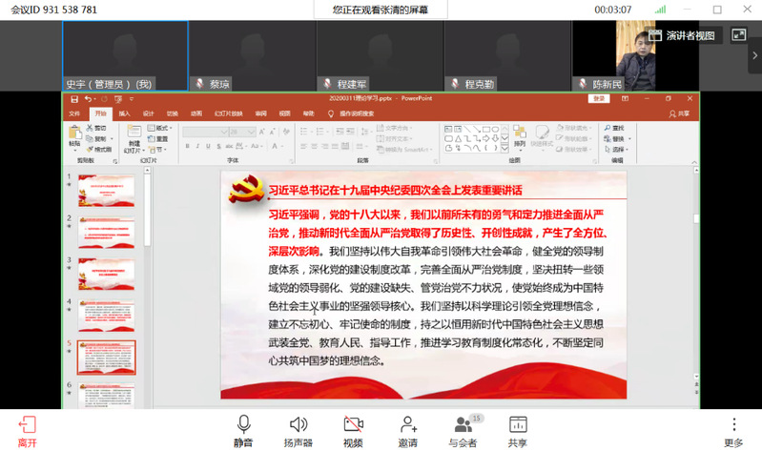Click the rectangle shape in shapes gallery
Image resolution: width=762 pixels, height=451 pixels.
(x=486, y=130)
